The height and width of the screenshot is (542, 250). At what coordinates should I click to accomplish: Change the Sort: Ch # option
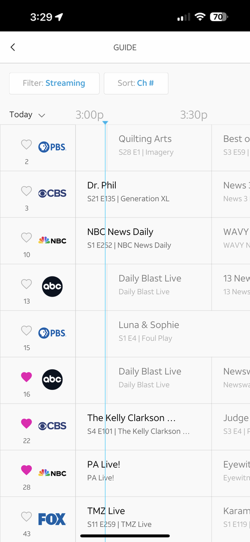pyautogui.click(x=136, y=83)
